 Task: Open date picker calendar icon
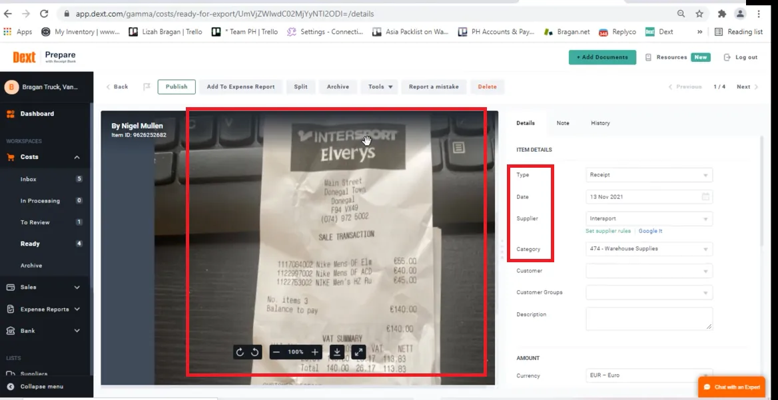click(x=705, y=197)
